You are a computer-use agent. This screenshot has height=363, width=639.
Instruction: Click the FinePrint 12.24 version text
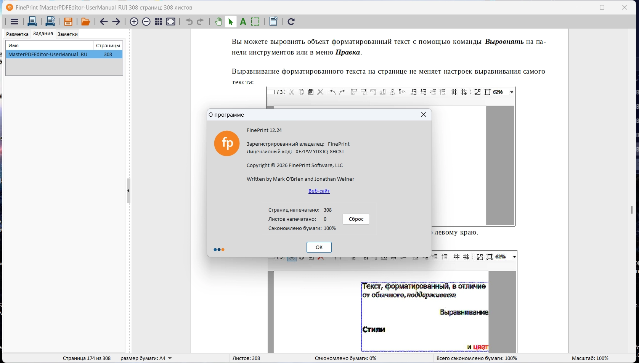264,130
